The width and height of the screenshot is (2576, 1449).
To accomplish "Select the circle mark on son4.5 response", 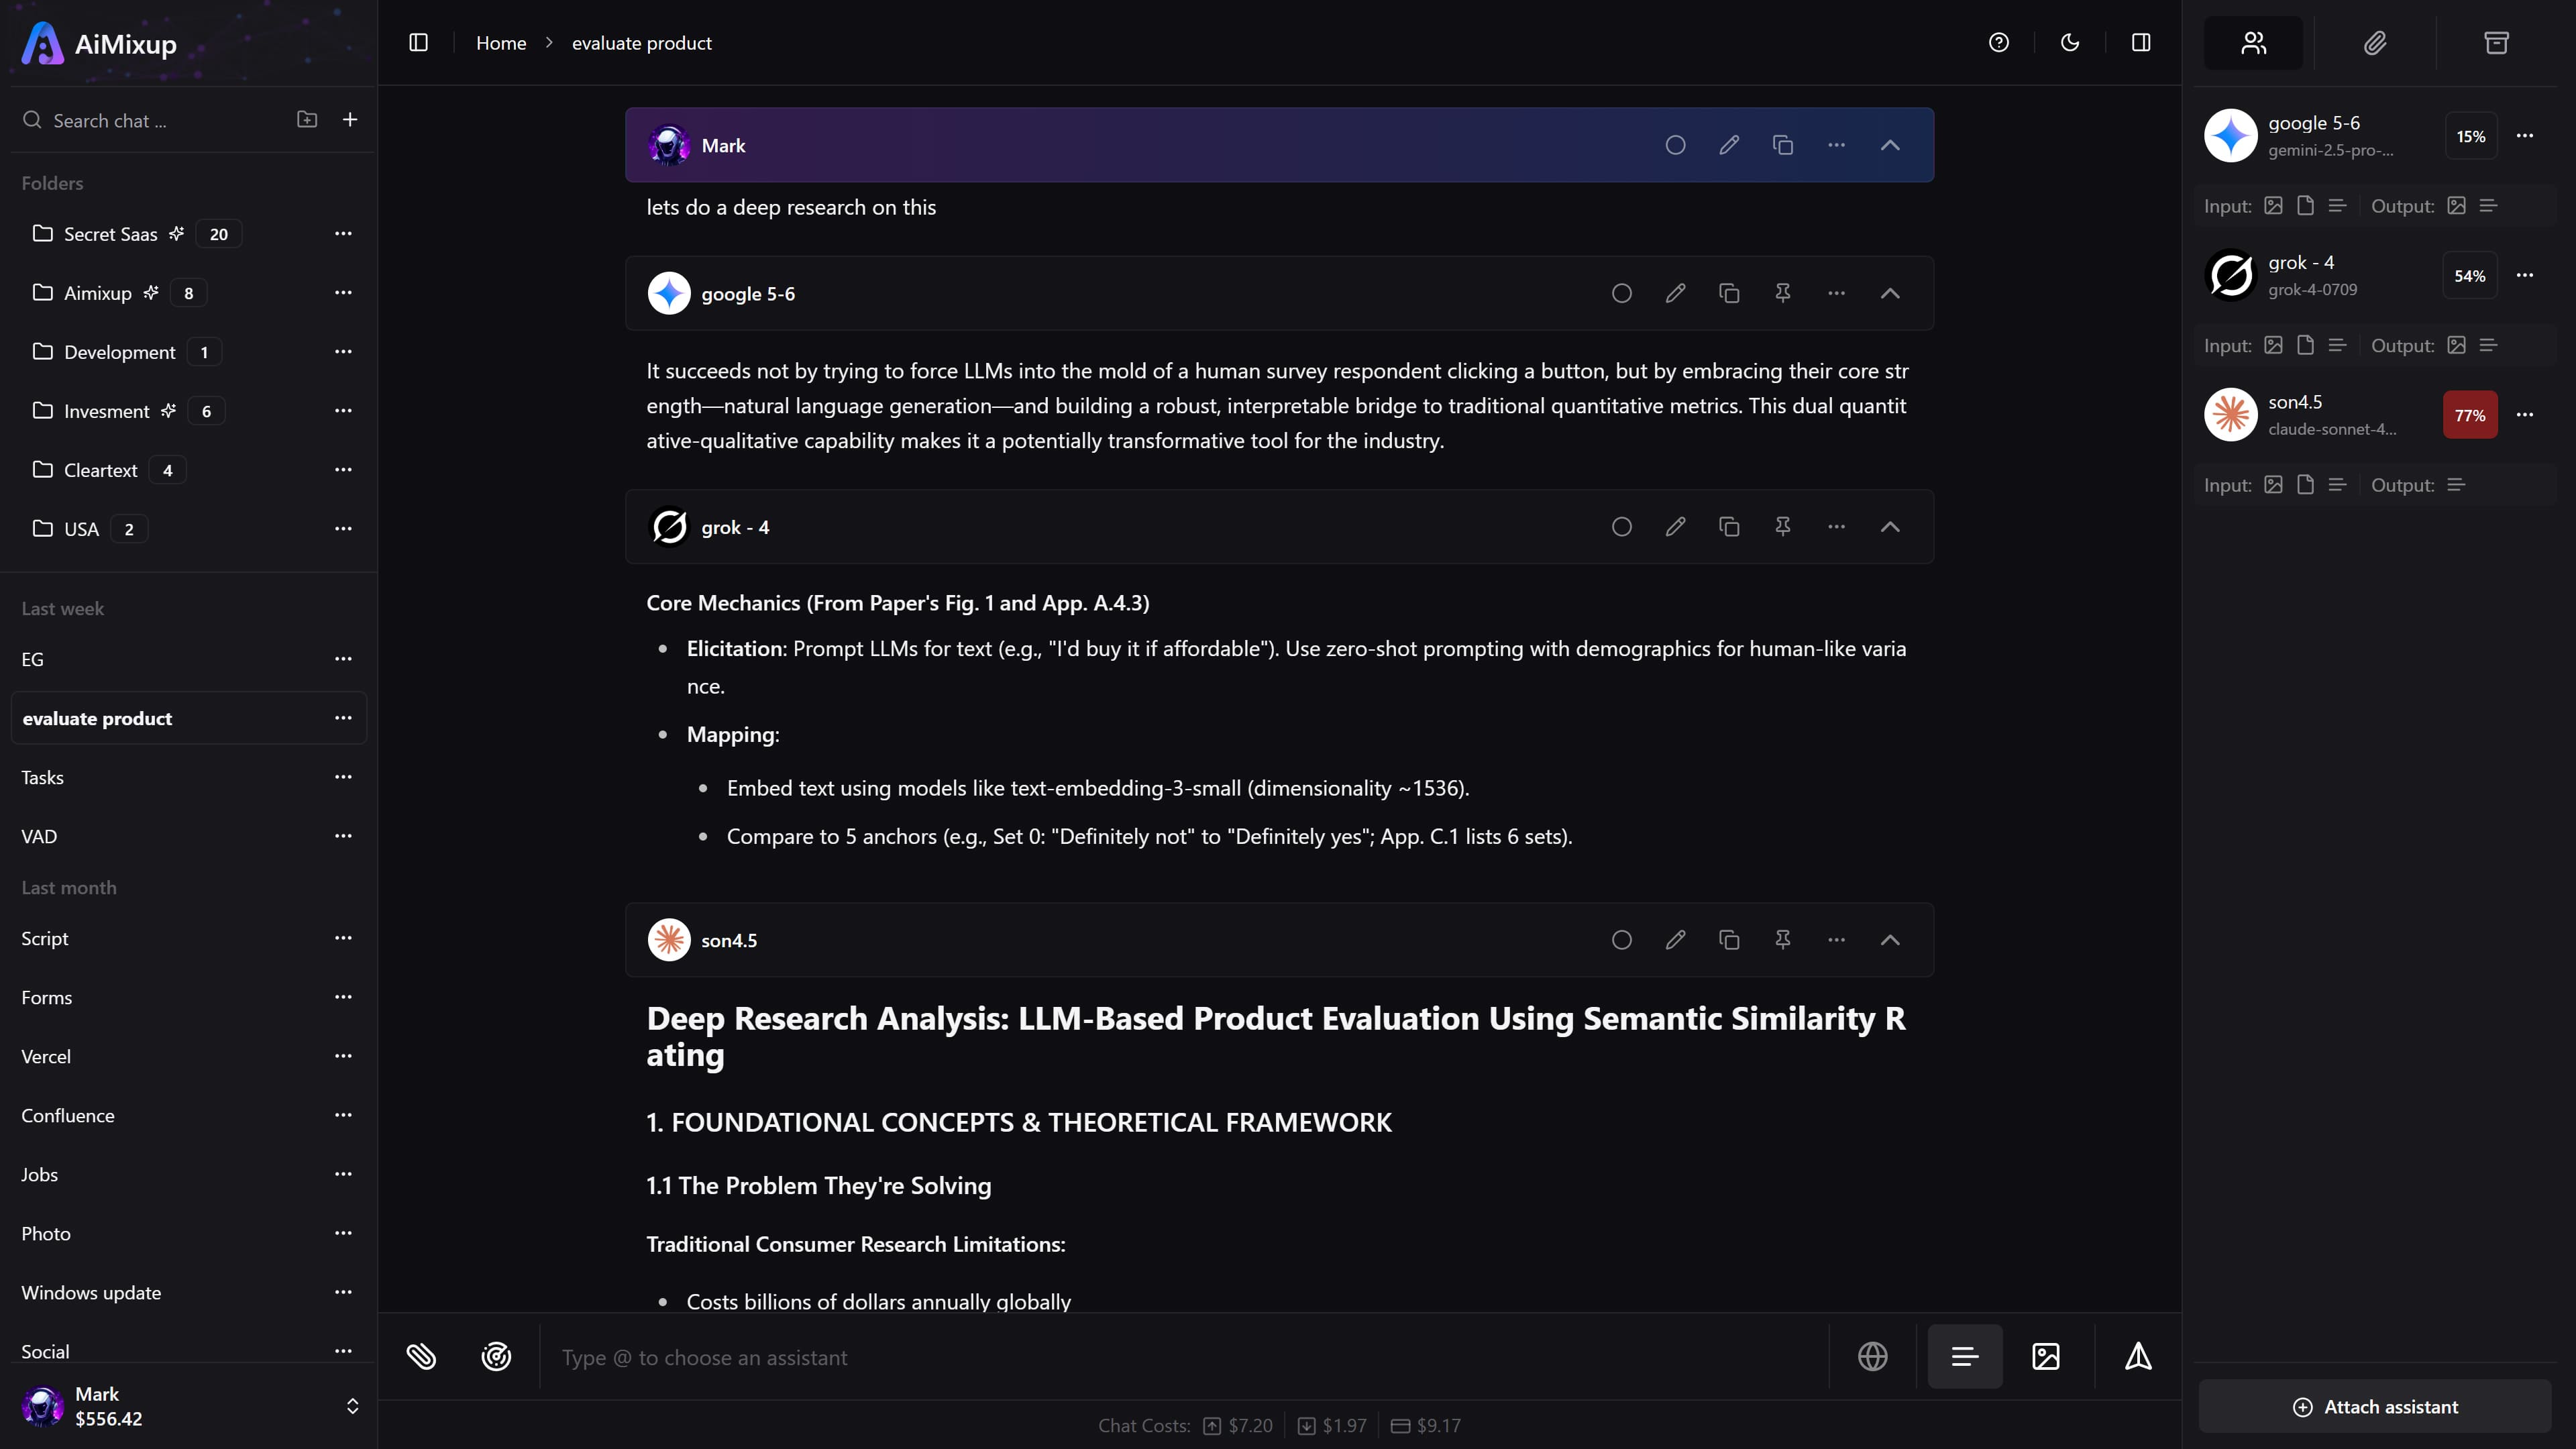I will tap(1621, 940).
